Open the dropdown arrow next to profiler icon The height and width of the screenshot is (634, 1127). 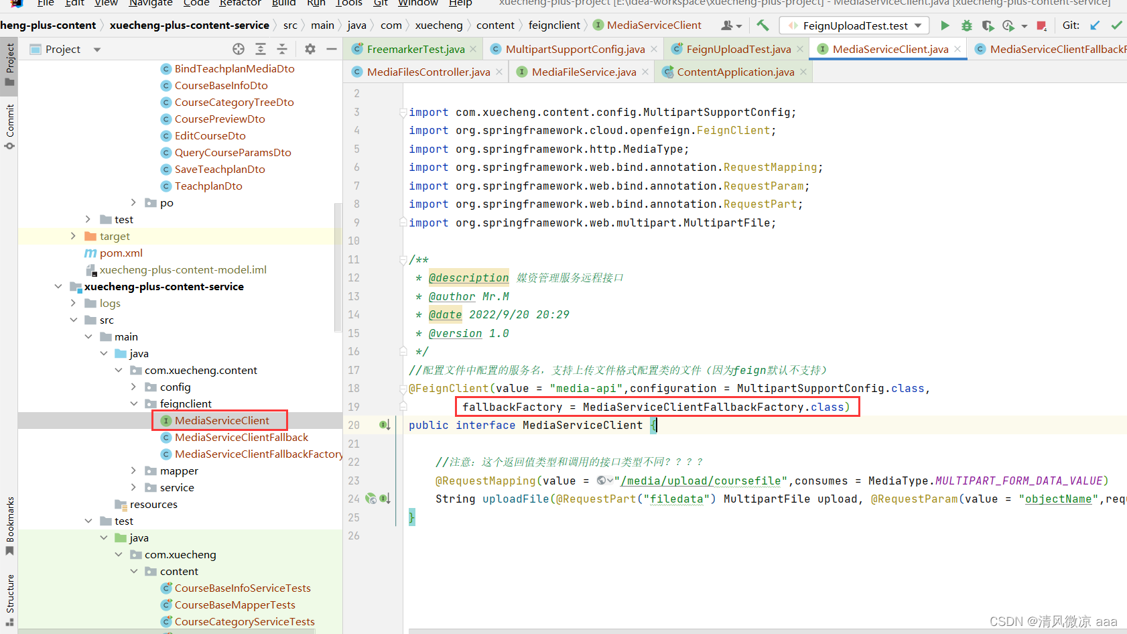pos(1024,26)
